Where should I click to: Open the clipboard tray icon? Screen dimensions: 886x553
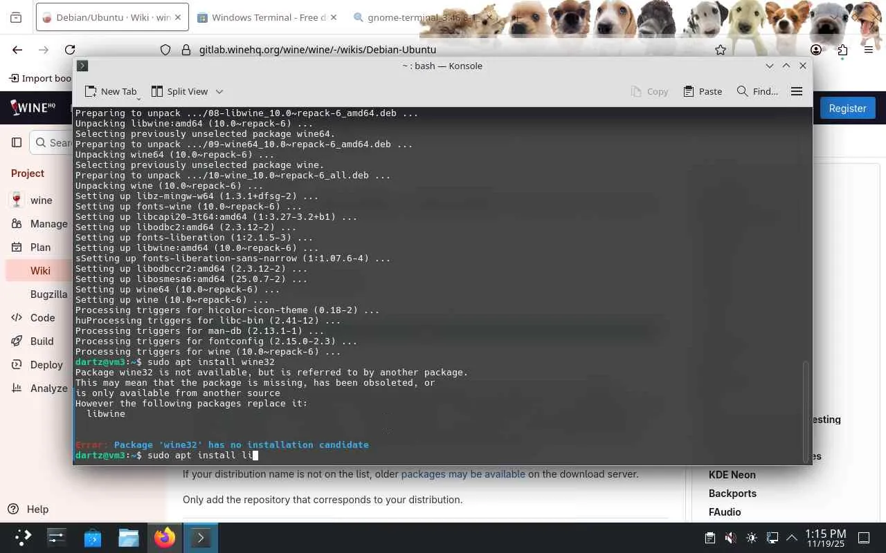710,538
